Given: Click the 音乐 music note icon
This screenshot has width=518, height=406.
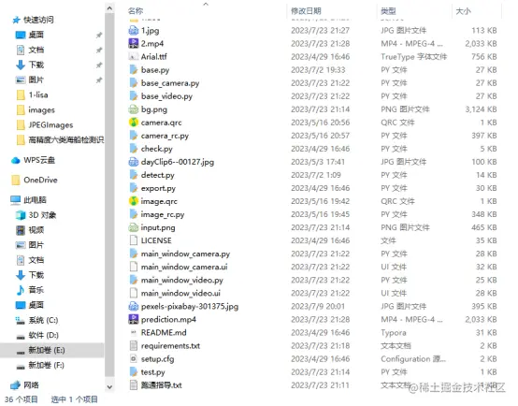Looking at the screenshot, I should tap(21, 290).
